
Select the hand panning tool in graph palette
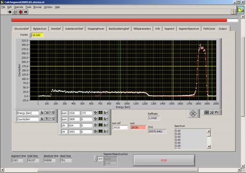click(x=217, y=112)
